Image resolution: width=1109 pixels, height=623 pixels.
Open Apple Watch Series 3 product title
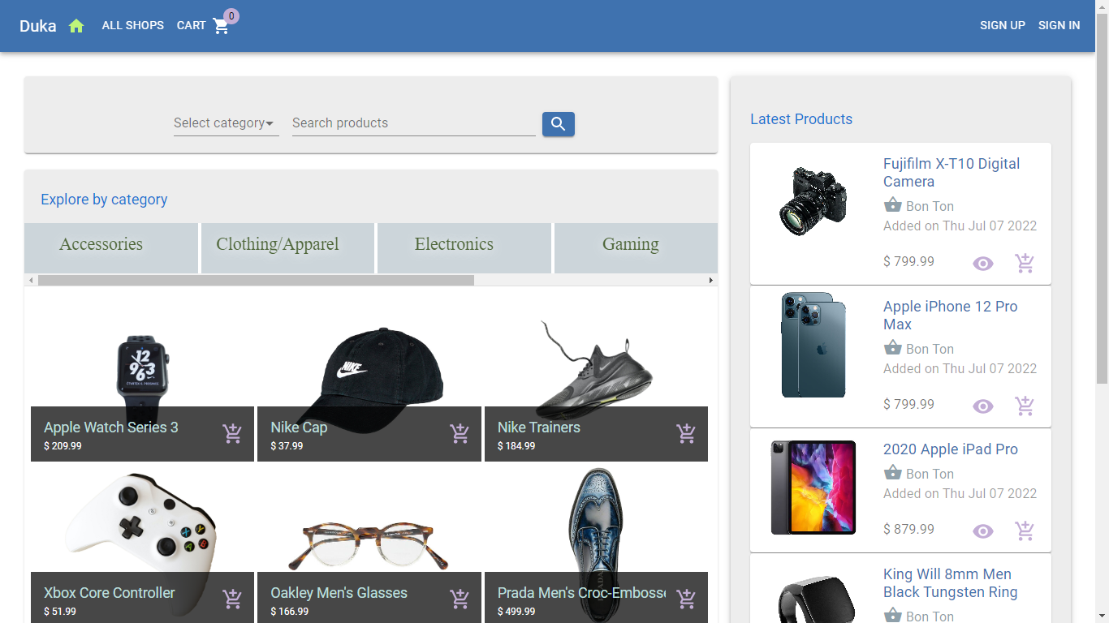111,428
